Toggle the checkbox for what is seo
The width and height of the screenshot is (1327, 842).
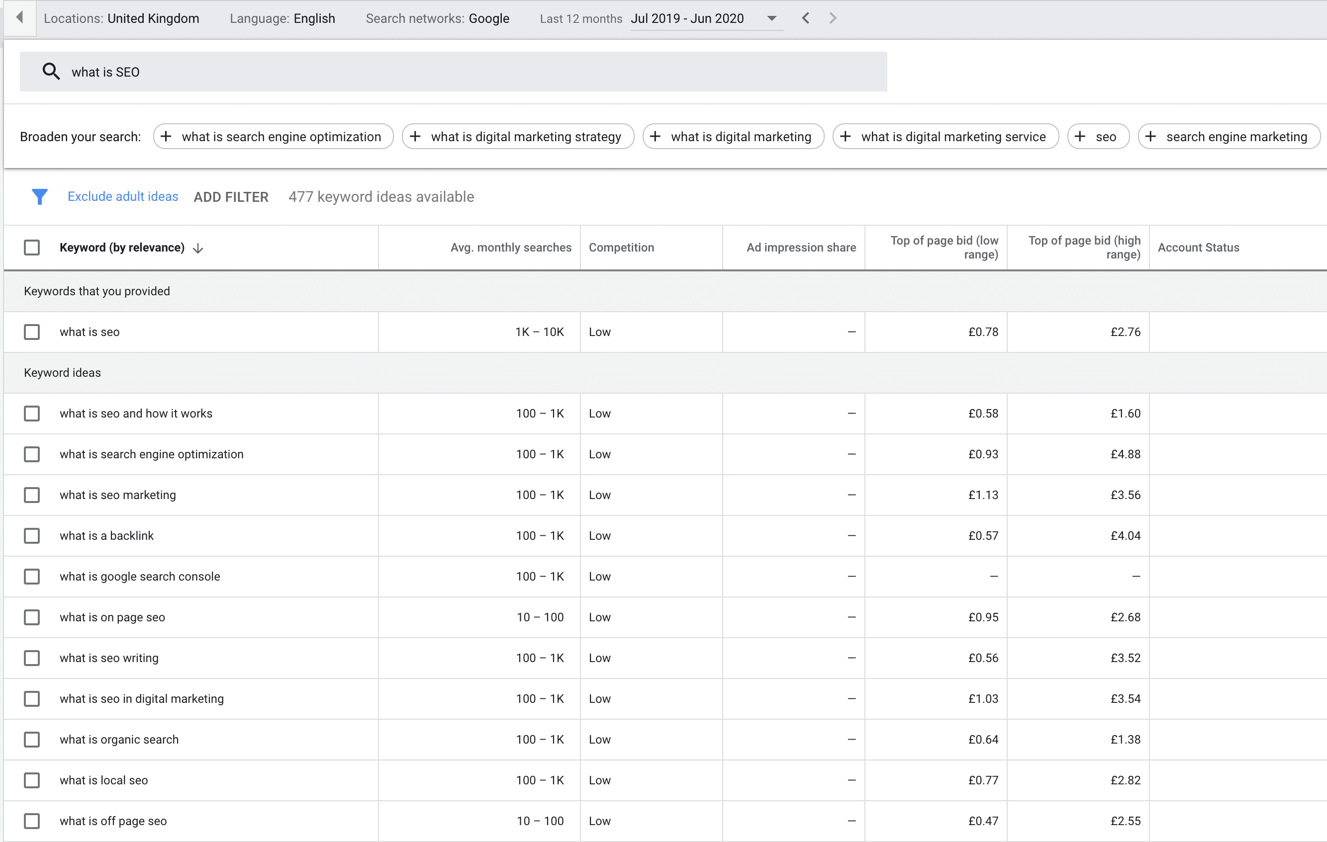[31, 332]
